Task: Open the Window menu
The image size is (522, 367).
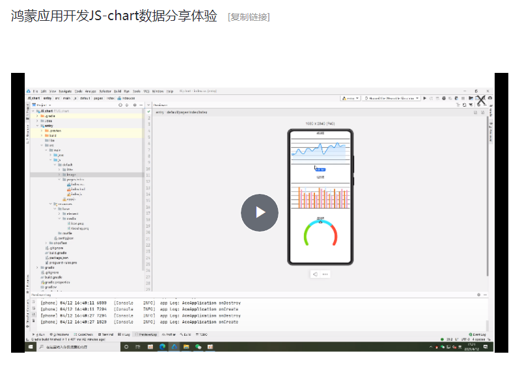Action: point(158,91)
